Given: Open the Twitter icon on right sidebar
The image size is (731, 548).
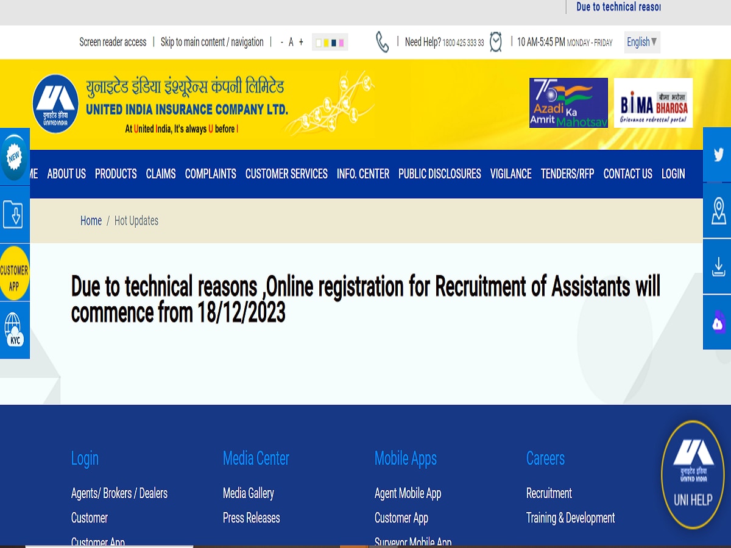Looking at the screenshot, I should (718, 154).
